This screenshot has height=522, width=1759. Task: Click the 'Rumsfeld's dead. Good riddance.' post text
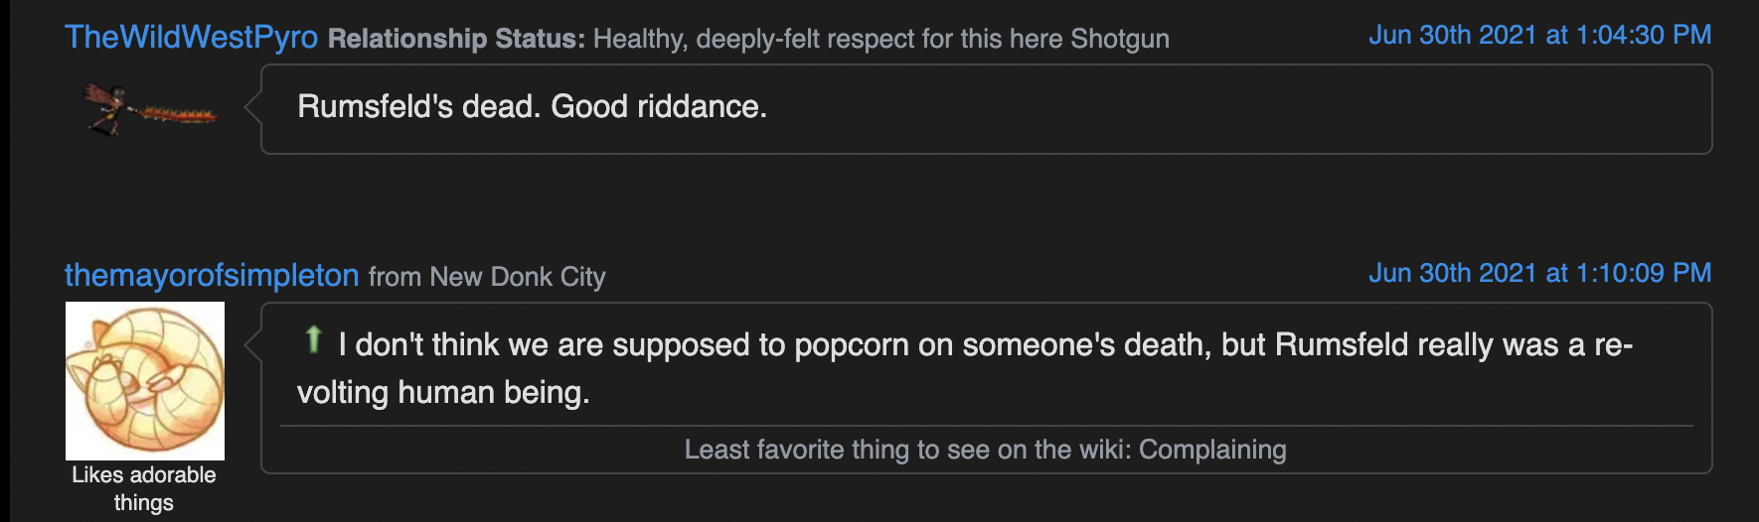[532, 106]
